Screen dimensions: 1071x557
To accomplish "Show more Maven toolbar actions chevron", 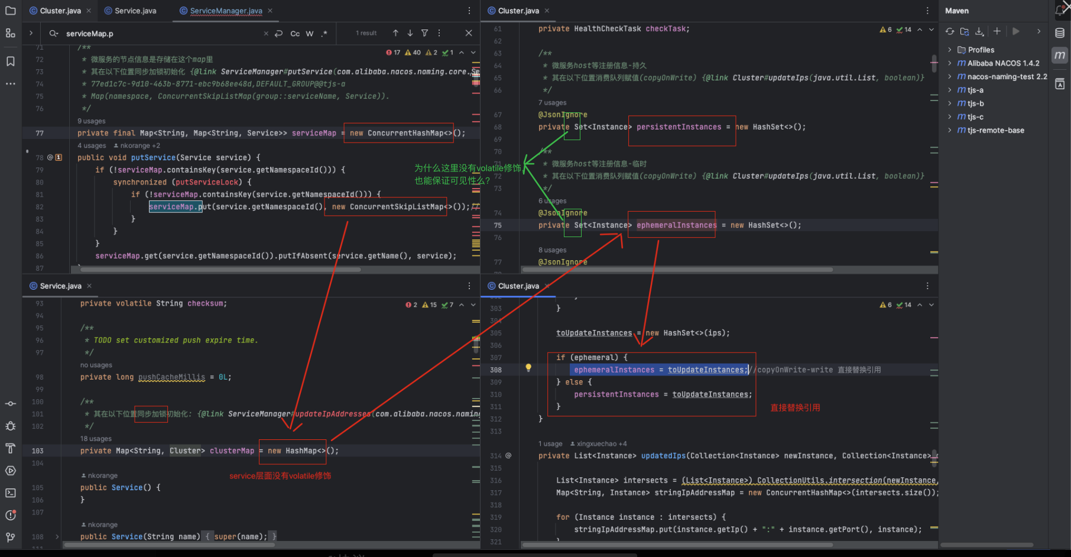I will (1038, 31).
